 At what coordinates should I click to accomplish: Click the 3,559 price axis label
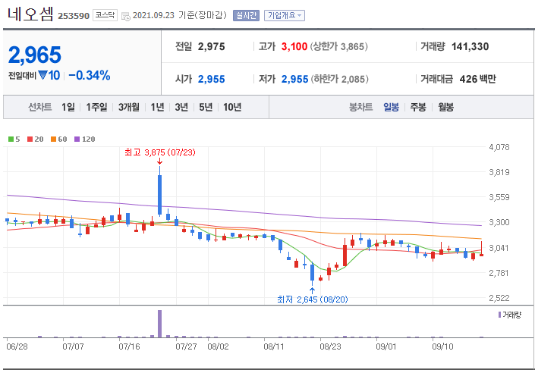[x=499, y=197]
